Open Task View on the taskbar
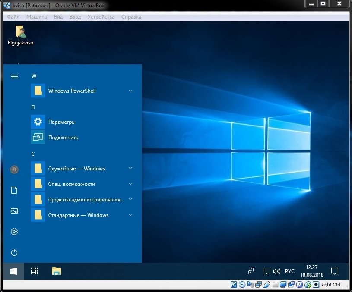Viewport: 352px width, 292px height. (35, 271)
